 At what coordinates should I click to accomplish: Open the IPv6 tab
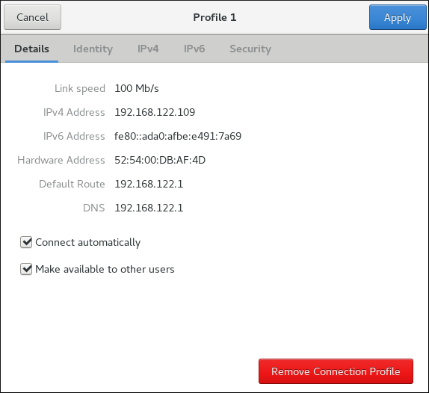click(194, 49)
